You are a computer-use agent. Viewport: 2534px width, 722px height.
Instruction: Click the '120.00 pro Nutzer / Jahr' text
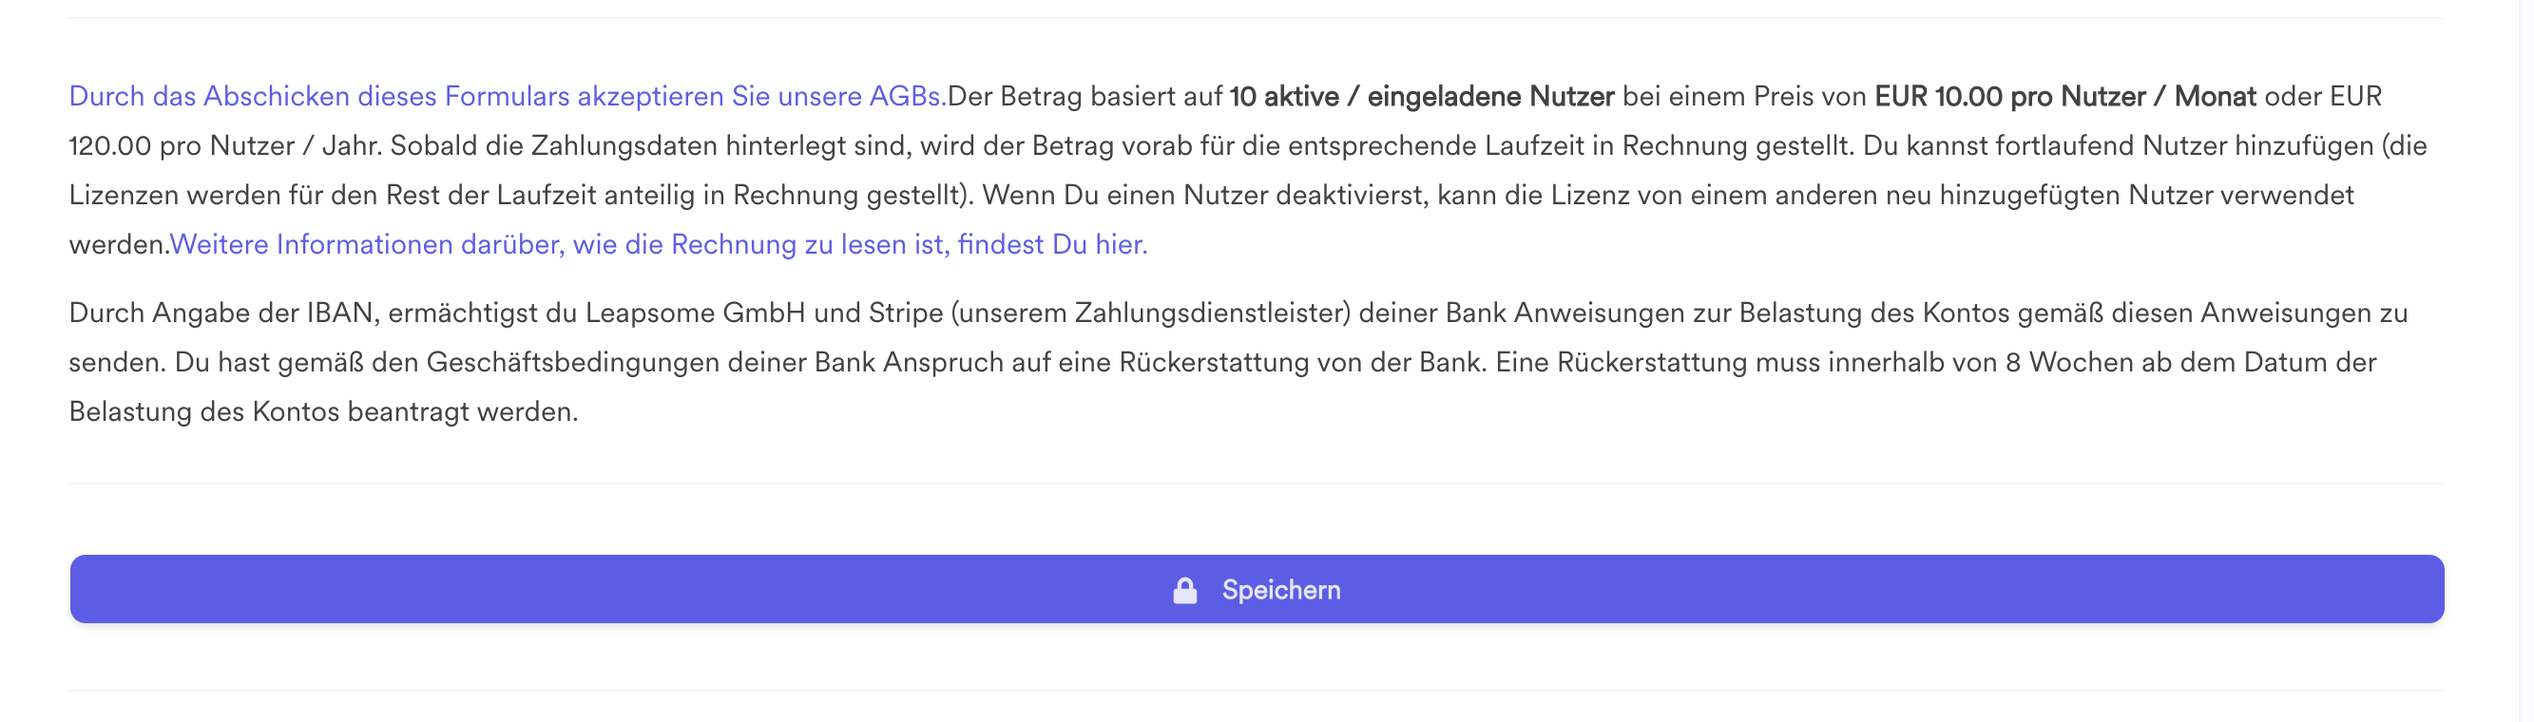[225, 145]
